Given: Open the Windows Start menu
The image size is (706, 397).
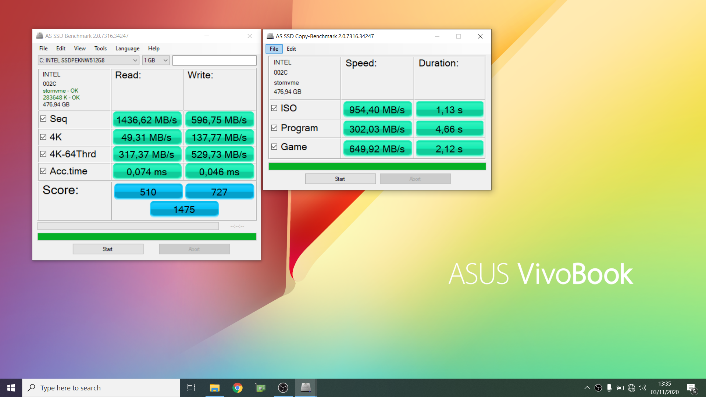Looking at the screenshot, I should [x=11, y=388].
